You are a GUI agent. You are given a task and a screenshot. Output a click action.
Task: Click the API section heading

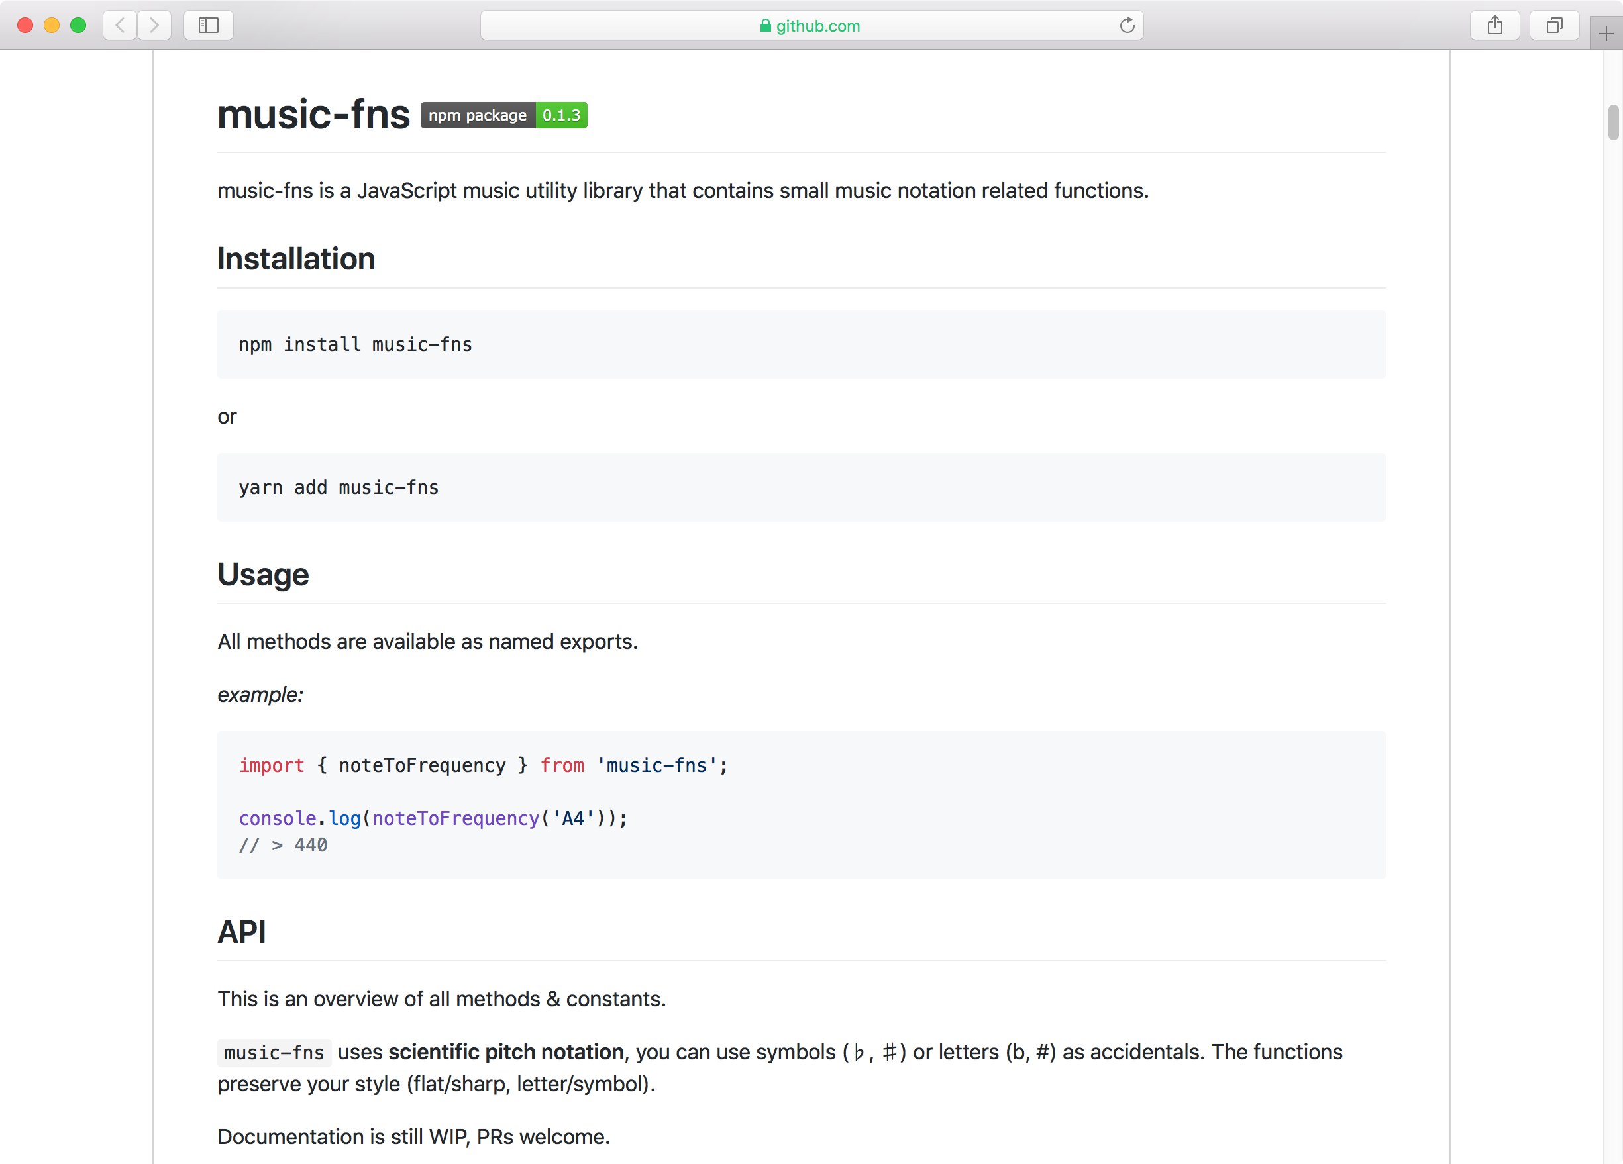click(242, 932)
